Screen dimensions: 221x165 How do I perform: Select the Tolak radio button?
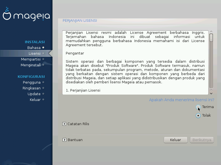click(198, 116)
